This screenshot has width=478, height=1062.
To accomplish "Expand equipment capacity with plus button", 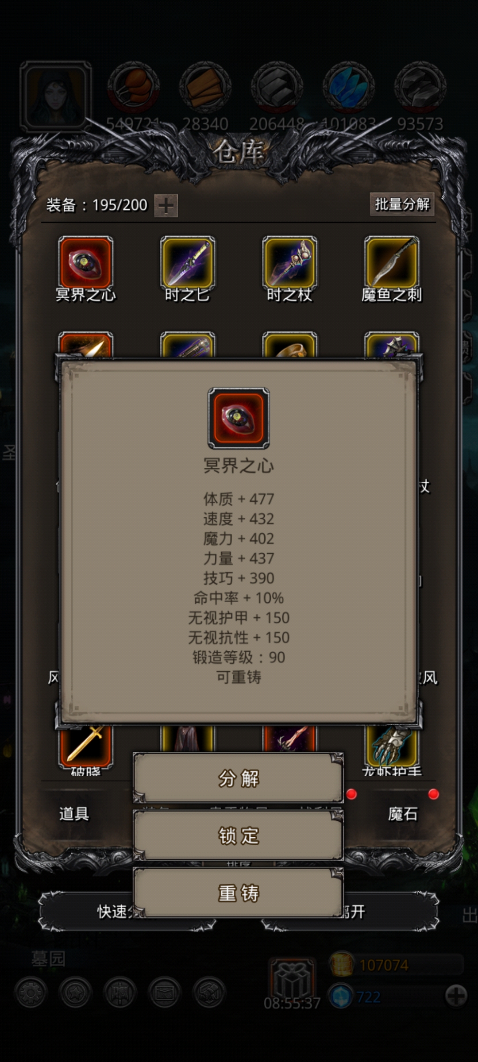I will [x=166, y=205].
